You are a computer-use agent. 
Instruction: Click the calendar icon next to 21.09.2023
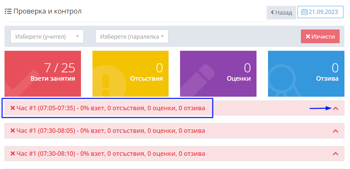[x=304, y=12]
